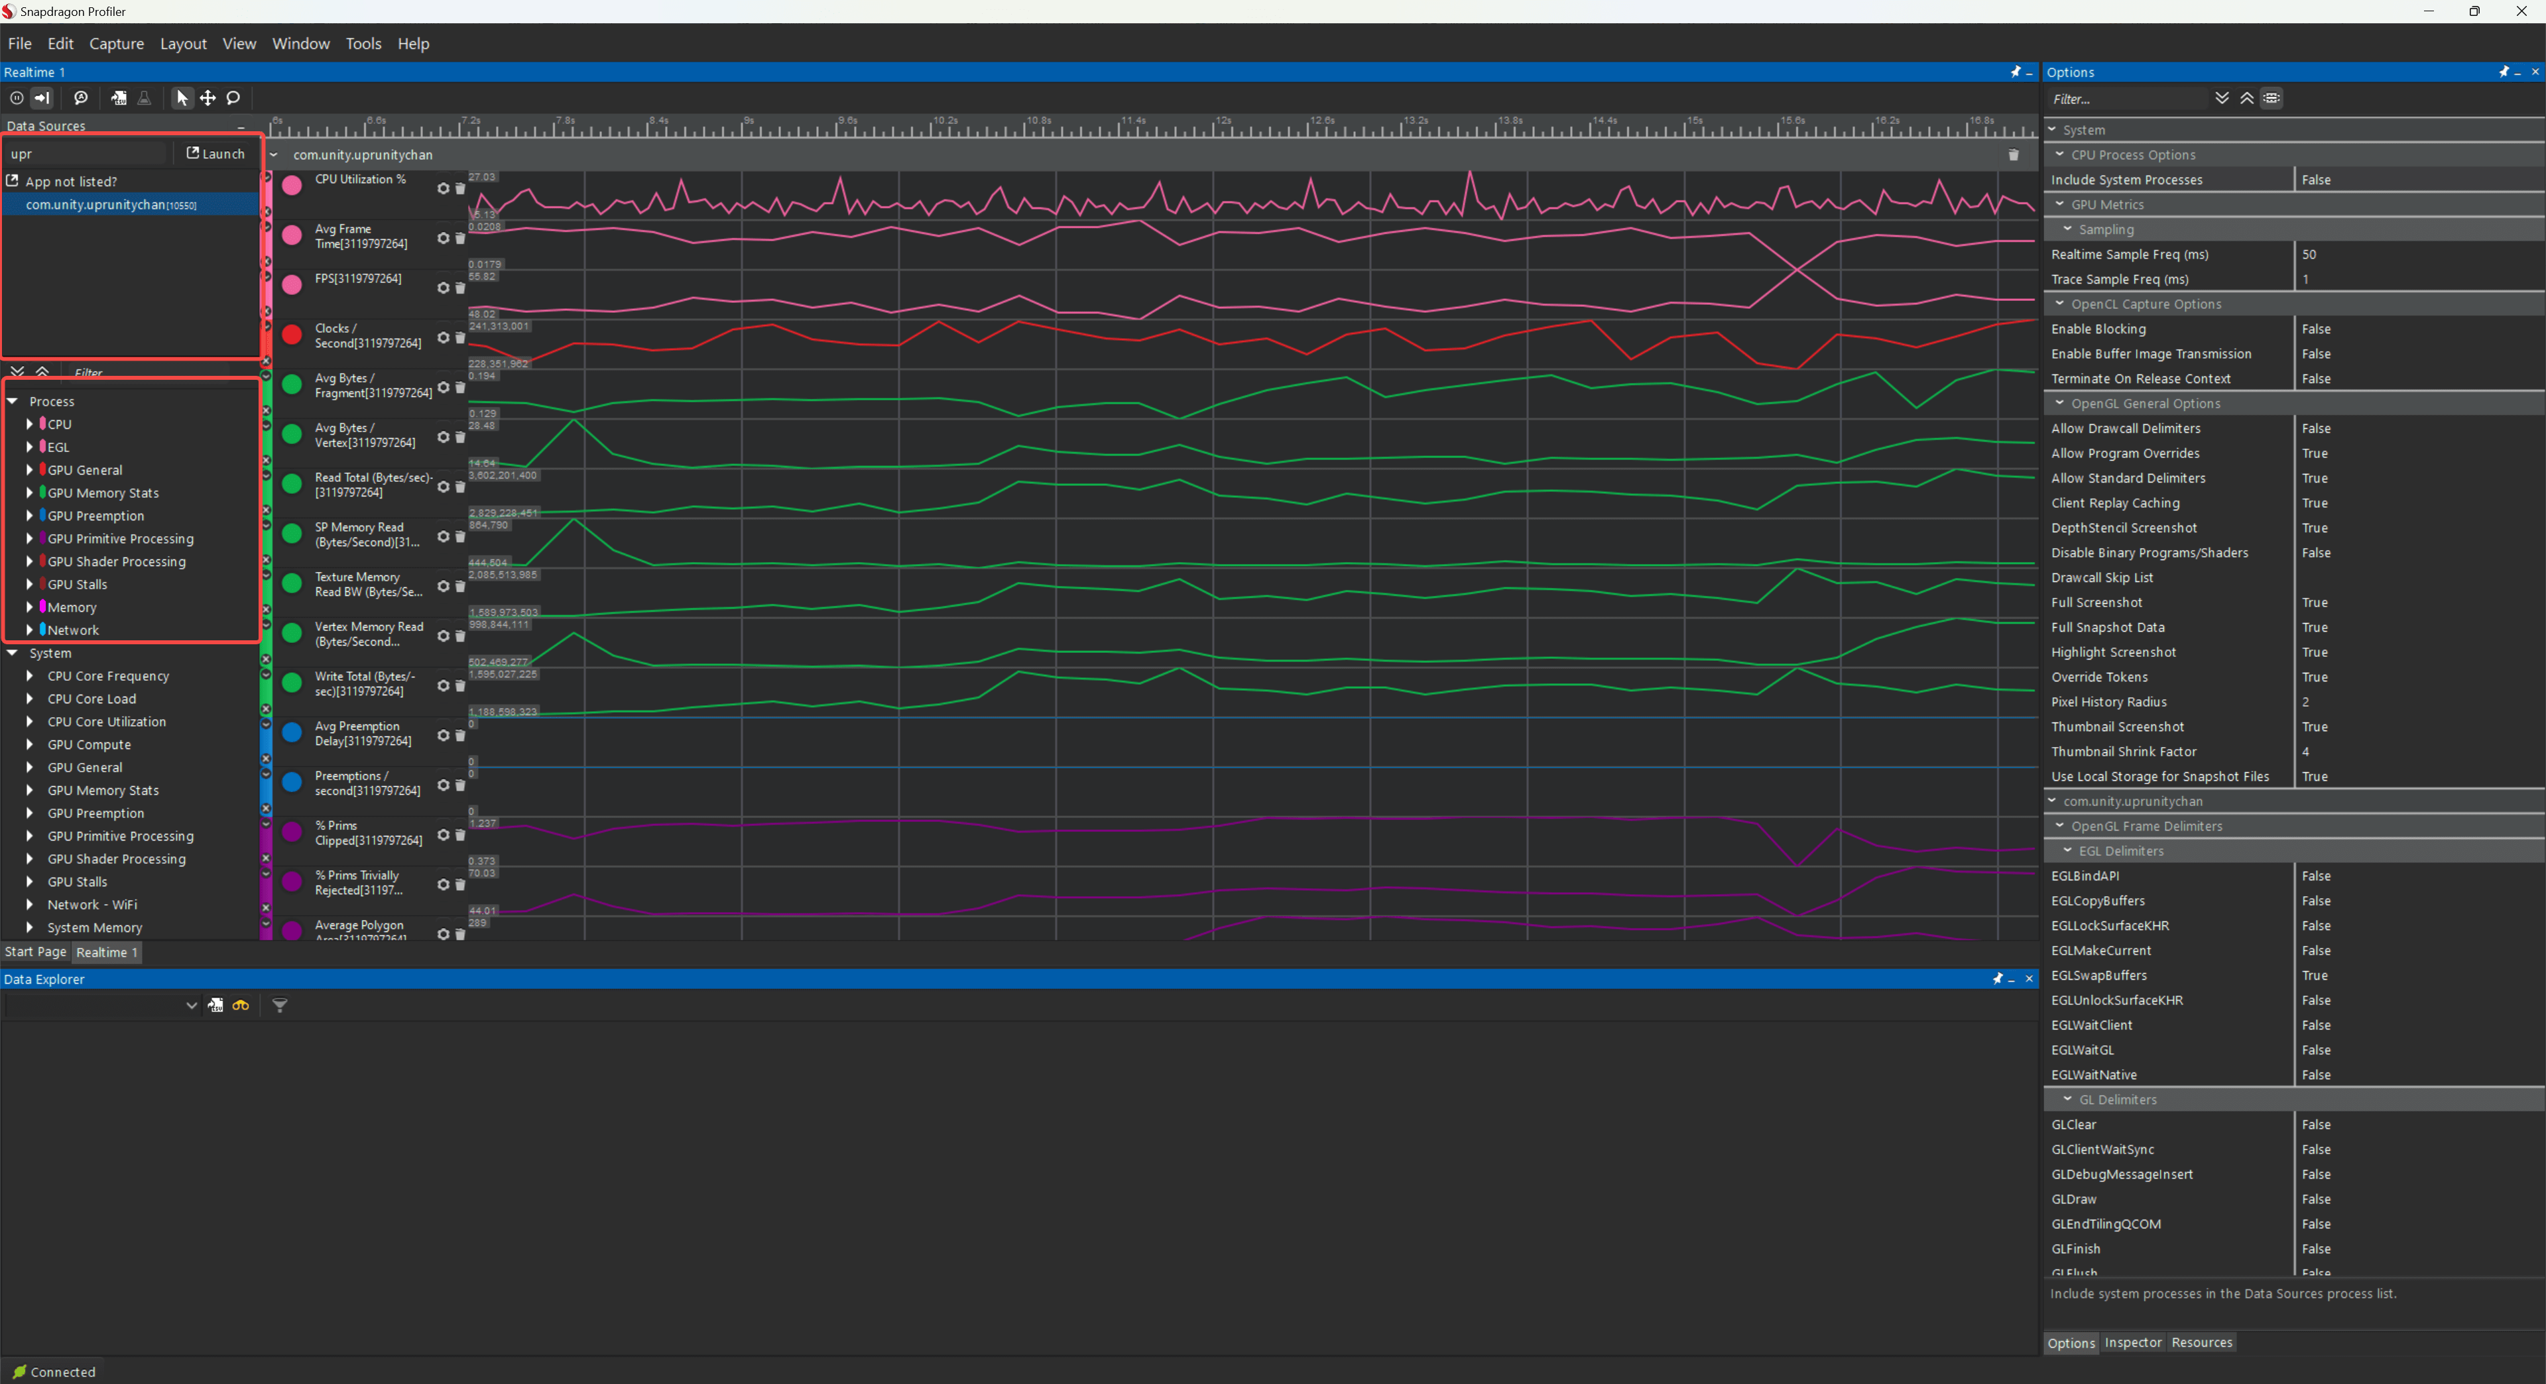The width and height of the screenshot is (2546, 1384).
Task: Delete all tracks via com.unity.uprunitychan trash icon
Action: click(2014, 155)
